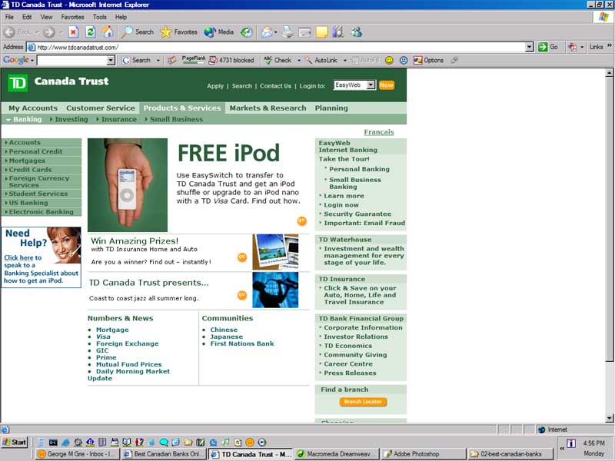This screenshot has height=461, width=615.
Task: Go to the browser Home page icon
Action: tap(108, 32)
